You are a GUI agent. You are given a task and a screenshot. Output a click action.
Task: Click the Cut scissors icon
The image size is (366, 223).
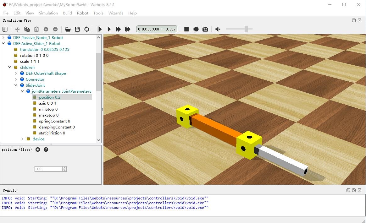18,29
